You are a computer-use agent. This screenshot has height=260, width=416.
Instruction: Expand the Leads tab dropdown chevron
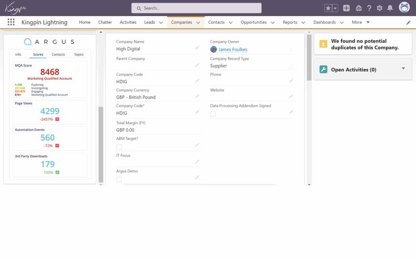(x=161, y=22)
